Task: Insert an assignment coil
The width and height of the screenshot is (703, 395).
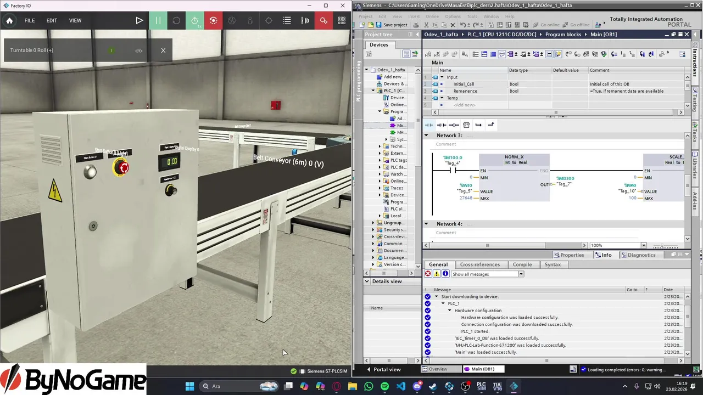Action: point(454,125)
